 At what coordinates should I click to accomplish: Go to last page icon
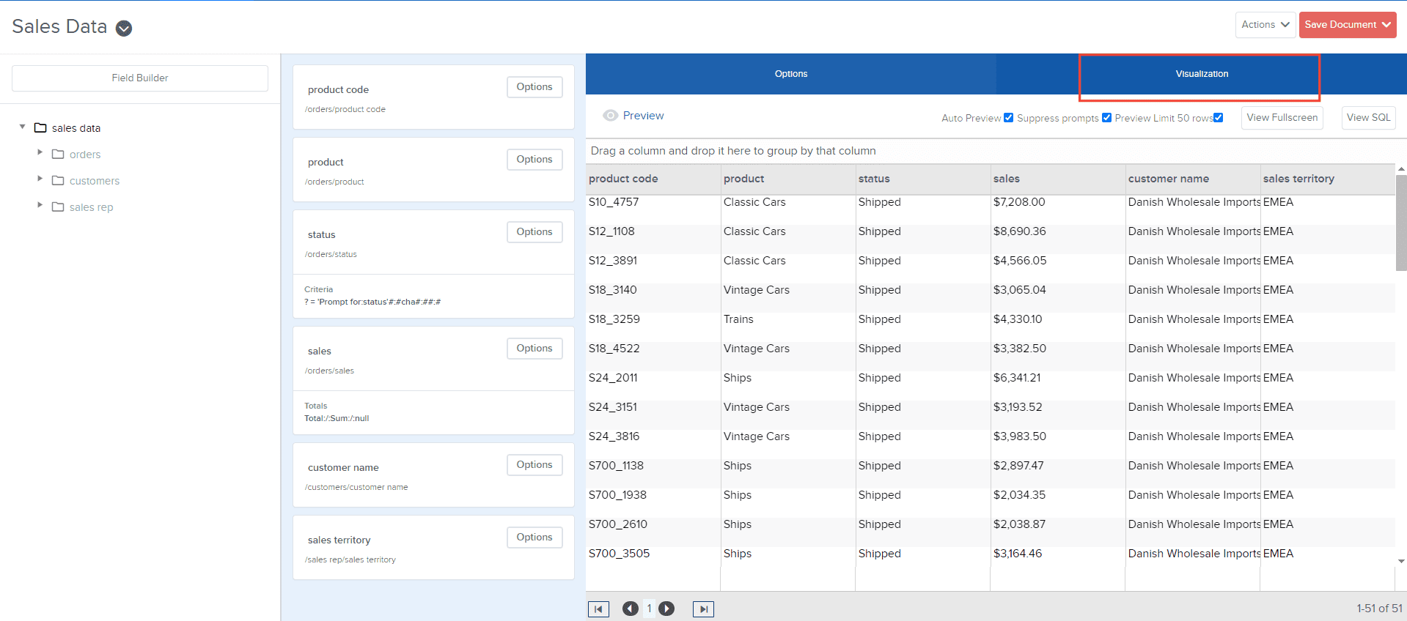[703, 609]
